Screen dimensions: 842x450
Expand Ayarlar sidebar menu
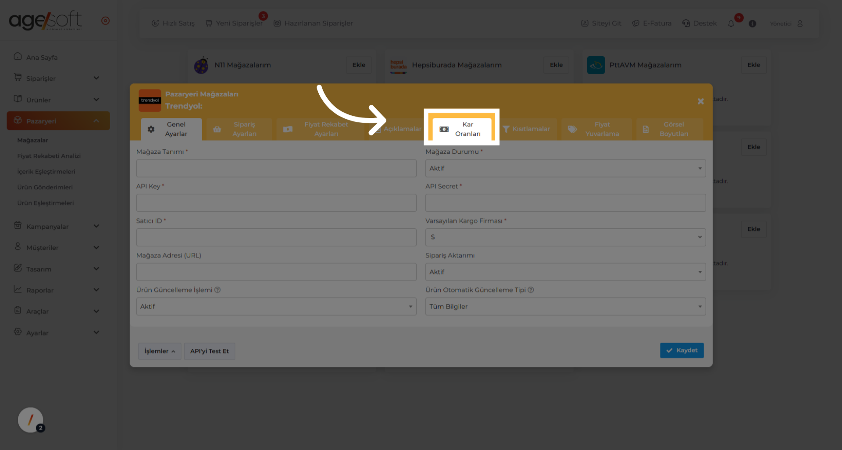coord(58,333)
